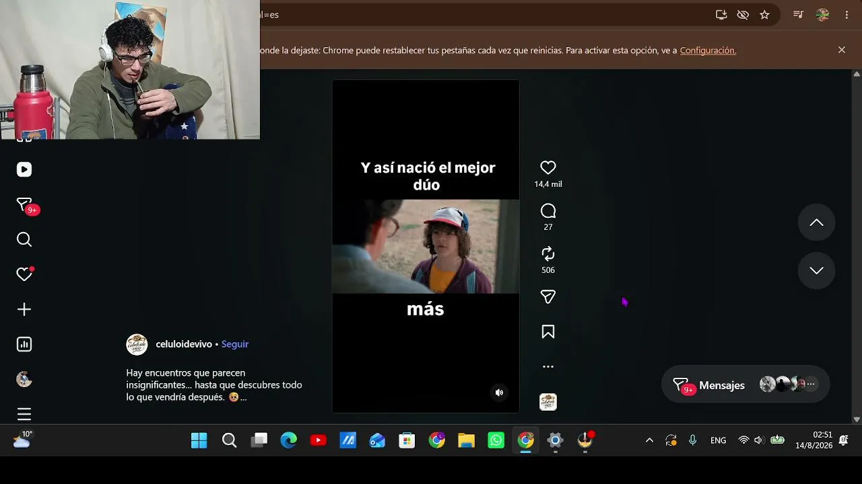
Task: Expand the reel caption ellipsis
Action: click(x=243, y=397)
